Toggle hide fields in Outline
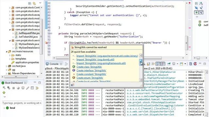The width and height of the screenshot is (209, 117). [196, 8]
